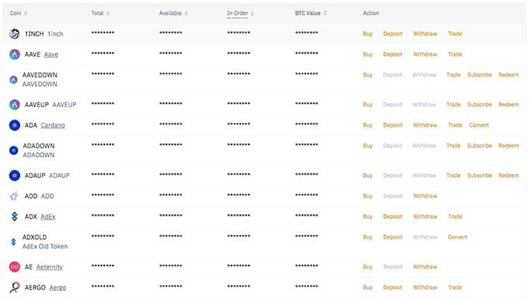Withdraw AE from its row
Image resolution: width=529 pixels, height=298 pixels.
click(425, 267)
